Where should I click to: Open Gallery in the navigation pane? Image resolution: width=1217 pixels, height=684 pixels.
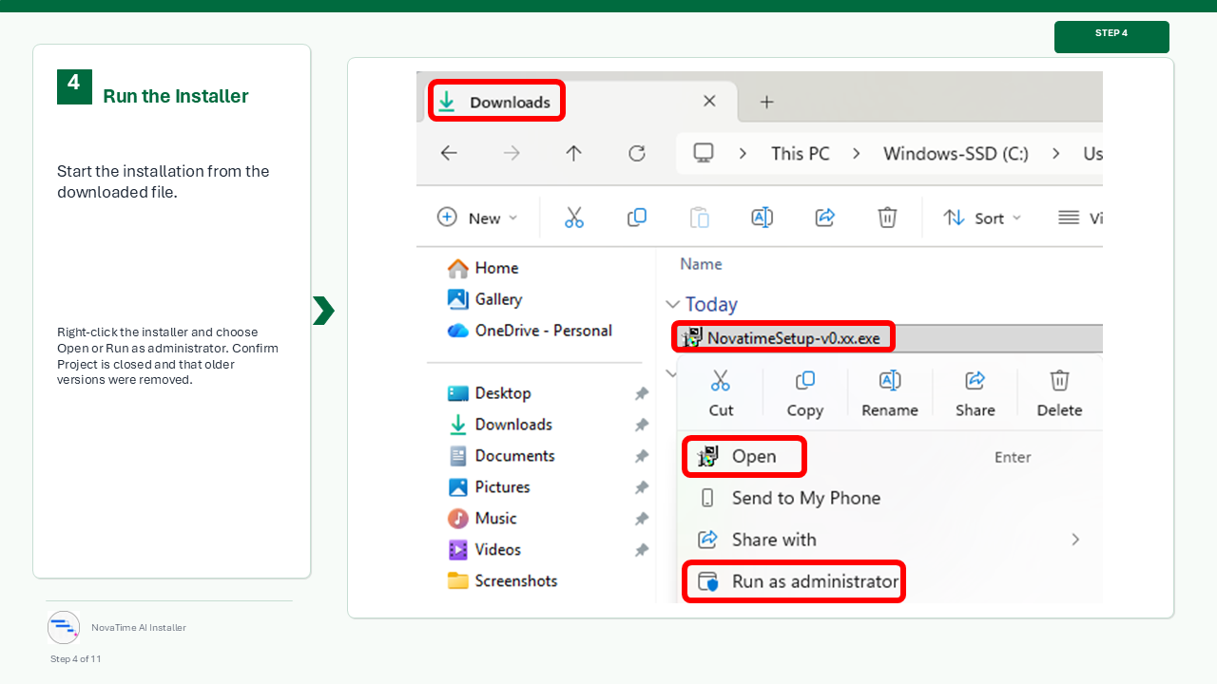coord(485,299)
